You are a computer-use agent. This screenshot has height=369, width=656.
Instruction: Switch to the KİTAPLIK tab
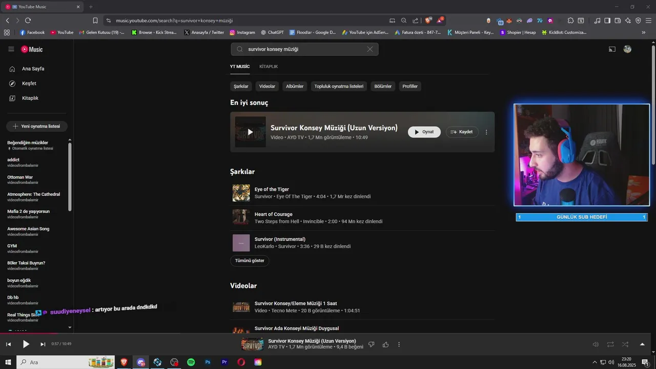[x=269, y=67]
